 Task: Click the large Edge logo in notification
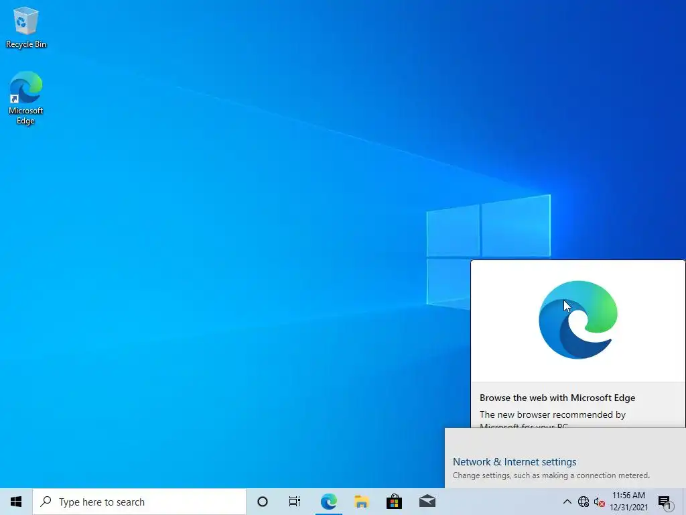[578, 320]
